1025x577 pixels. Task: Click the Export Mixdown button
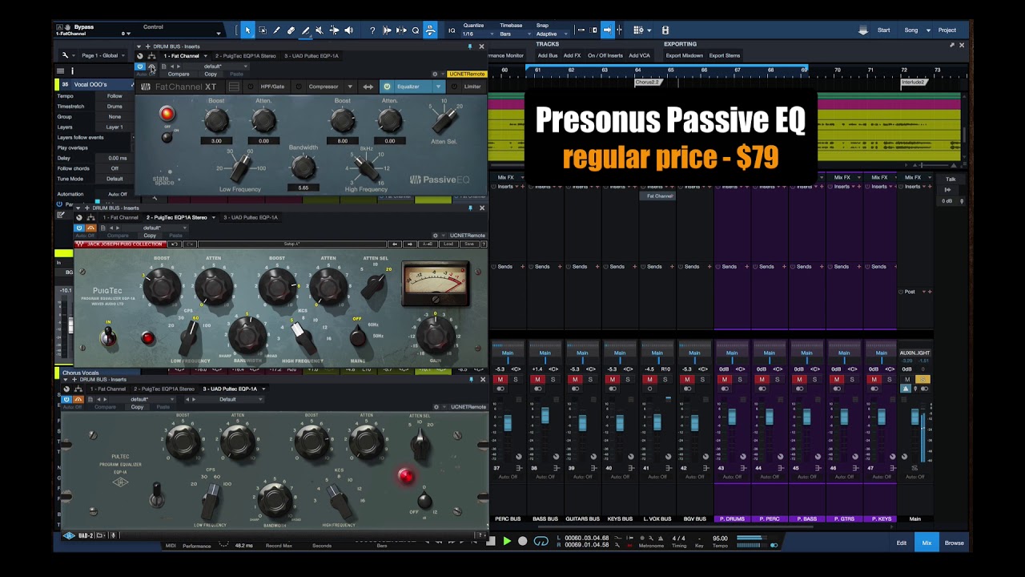coord(684,55)
